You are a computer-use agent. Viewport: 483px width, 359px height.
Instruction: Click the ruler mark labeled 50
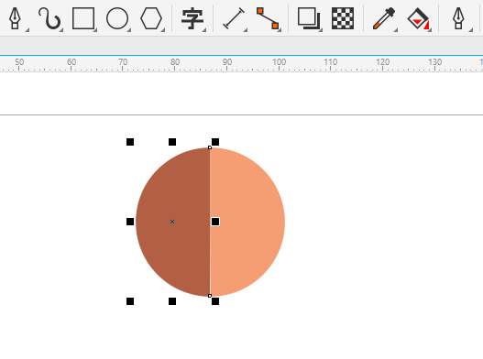pyautogui.click(x=19, y=62)
